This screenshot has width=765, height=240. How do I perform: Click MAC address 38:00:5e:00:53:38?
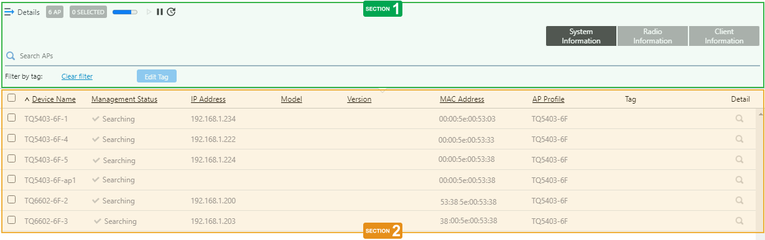coord(468,221)
